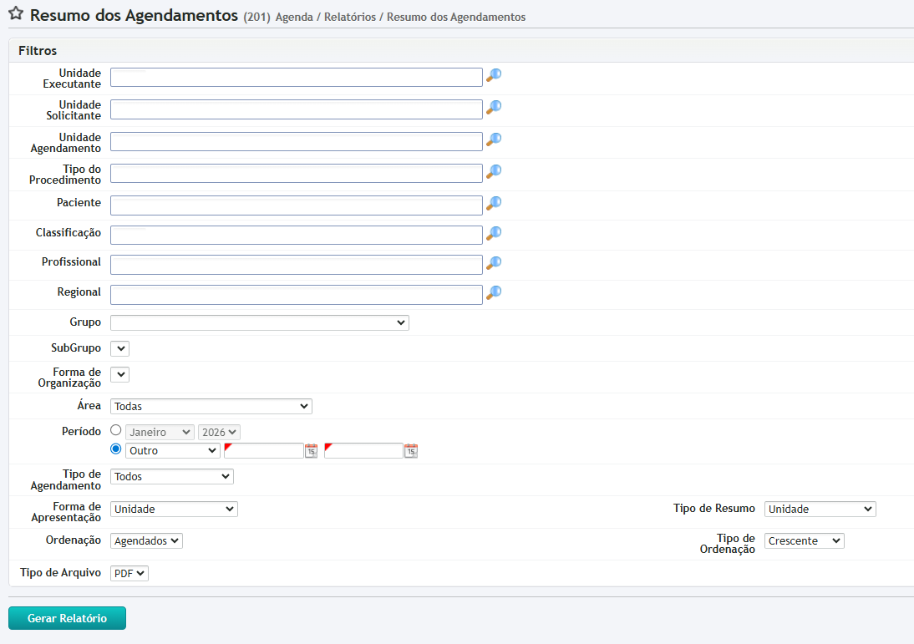Viewport: 914px width, 644px height.
Task: Open the Regional lookup magnifier
Action: (494, 293)
